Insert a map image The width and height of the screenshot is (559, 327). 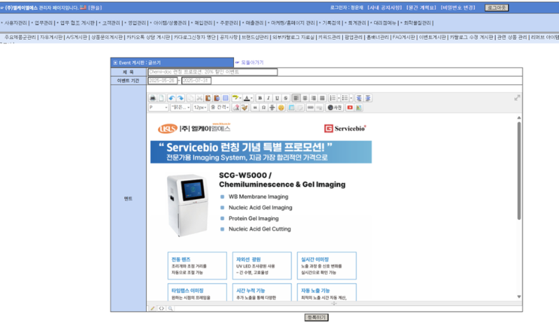(358, 108)
